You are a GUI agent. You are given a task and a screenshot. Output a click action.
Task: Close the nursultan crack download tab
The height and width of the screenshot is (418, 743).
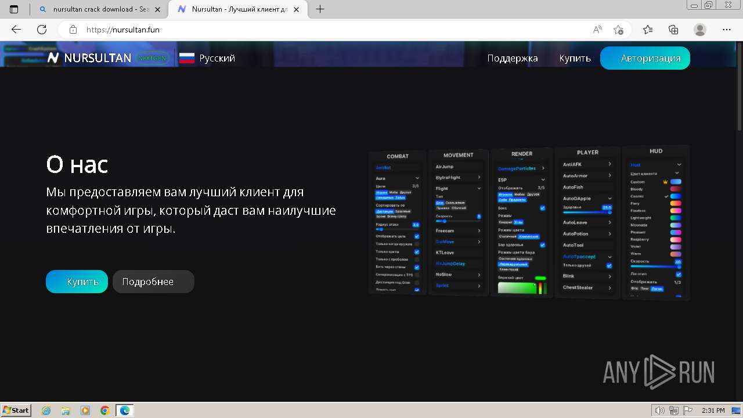[157, 9]
